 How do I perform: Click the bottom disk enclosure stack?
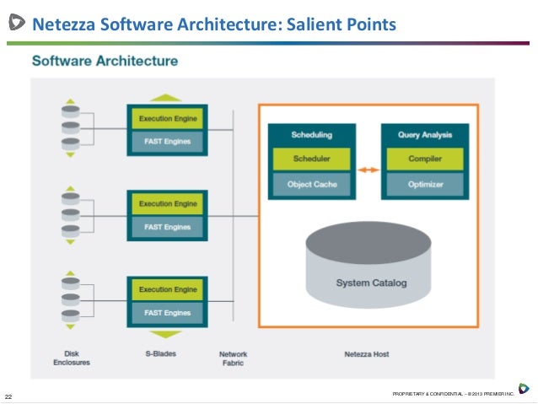(x=71, y=300)
